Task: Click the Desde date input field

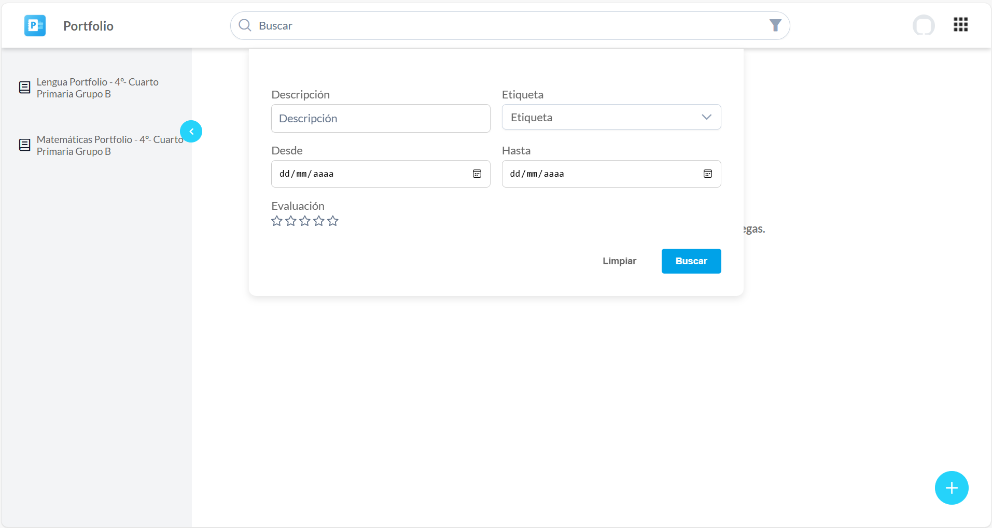Action: click(368, 174)
